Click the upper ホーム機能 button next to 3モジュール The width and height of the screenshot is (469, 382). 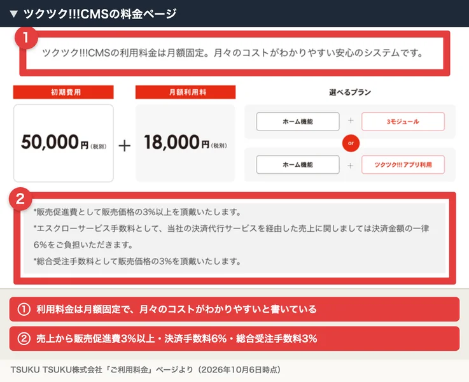[298, 122]
